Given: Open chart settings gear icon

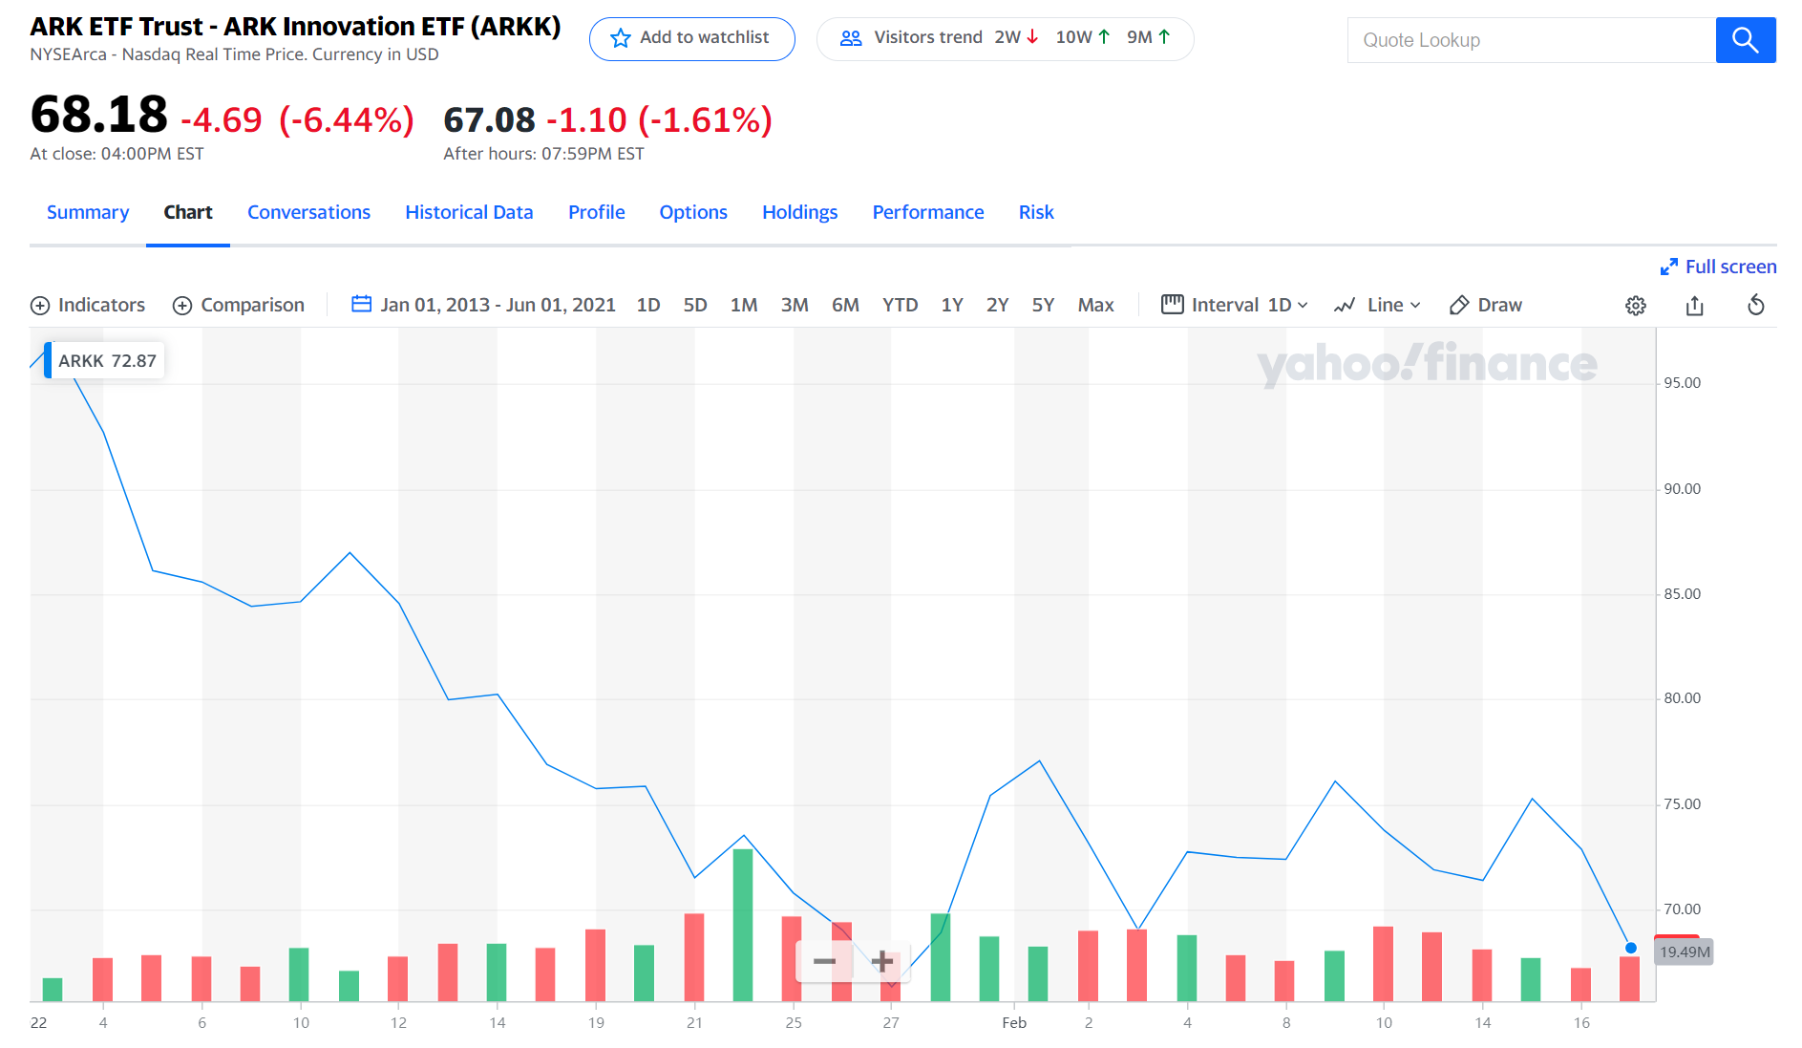Looking at the screenshot, I should point(1635,306).
